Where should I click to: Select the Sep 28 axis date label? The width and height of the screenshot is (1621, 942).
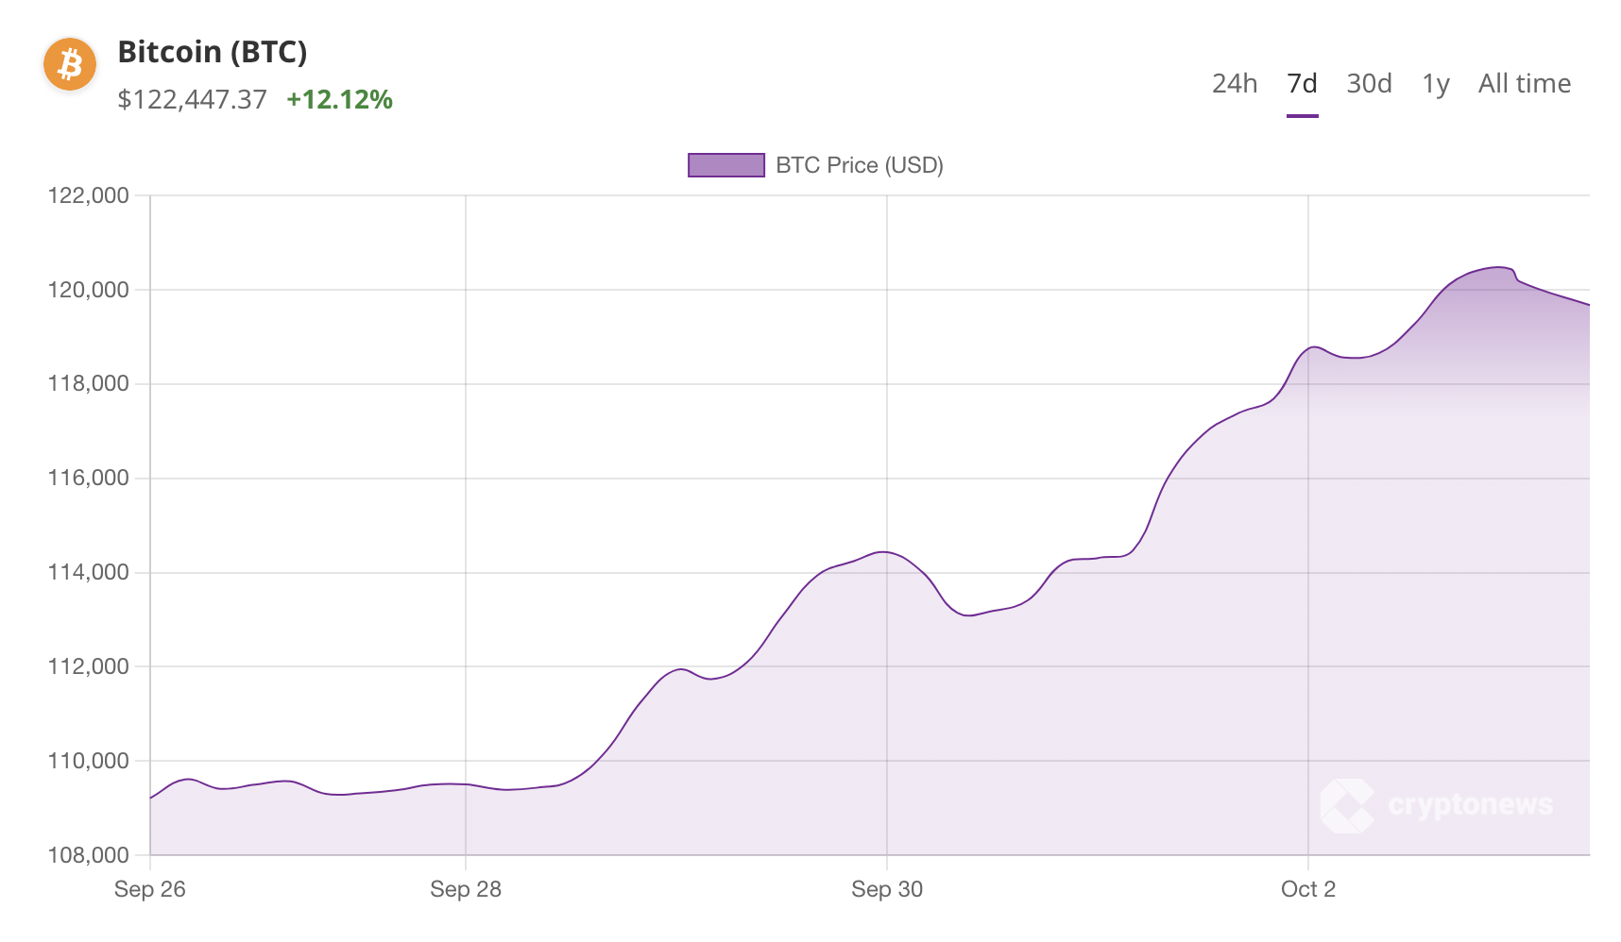pyautogui.click(x=466, y=889)
